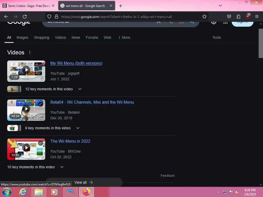Click the Feedback link
The width and height of the screenshot is (263, 197).
click(x=168, y=175)
